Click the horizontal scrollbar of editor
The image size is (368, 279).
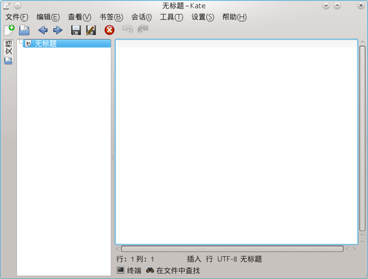coord(232,249)
